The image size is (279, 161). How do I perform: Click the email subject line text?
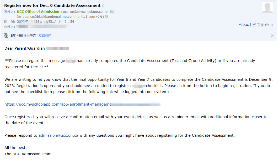pyautogui.click(x=52, y=5)
